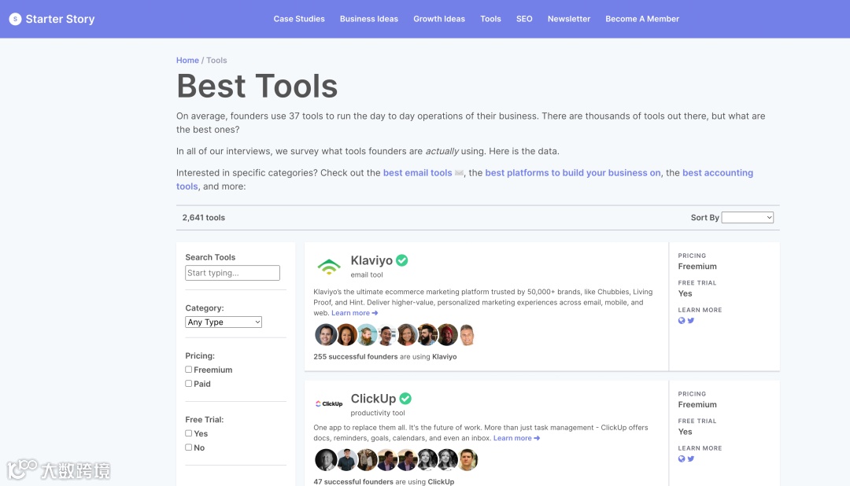
Task: Click the last founder avatar under Klaviyo
Action: click(468, 335)
